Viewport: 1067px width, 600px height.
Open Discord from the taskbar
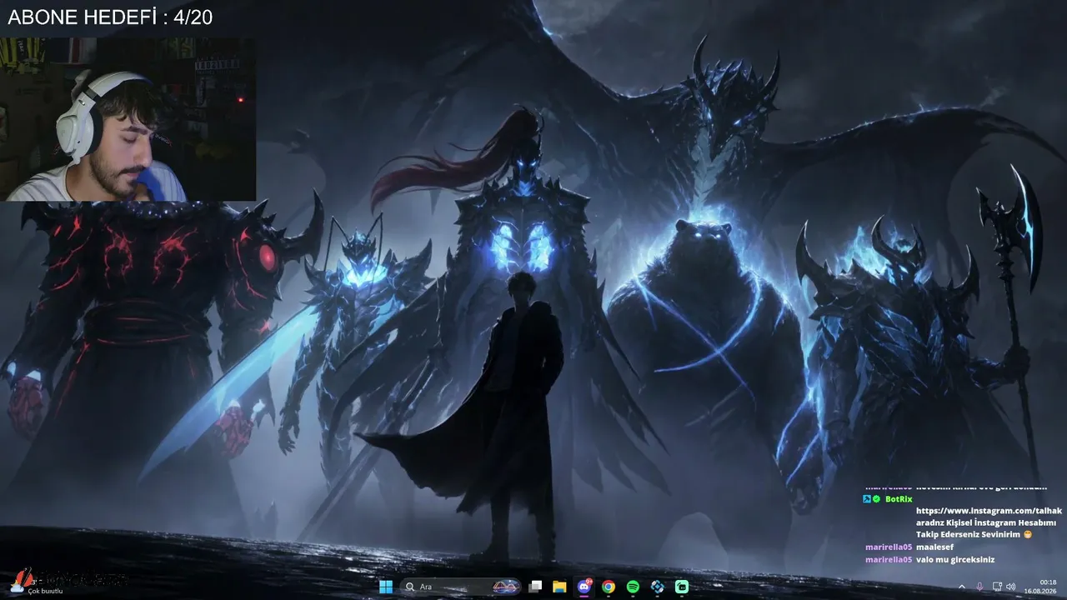[584, 587]
